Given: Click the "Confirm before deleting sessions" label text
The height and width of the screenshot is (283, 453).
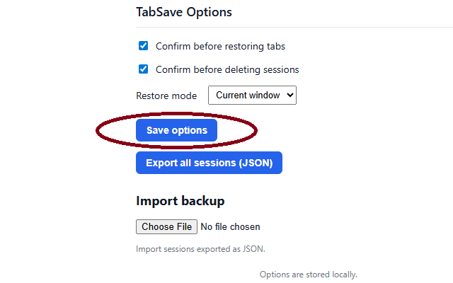Looking at the screenshot, I should tap(227, 69).
